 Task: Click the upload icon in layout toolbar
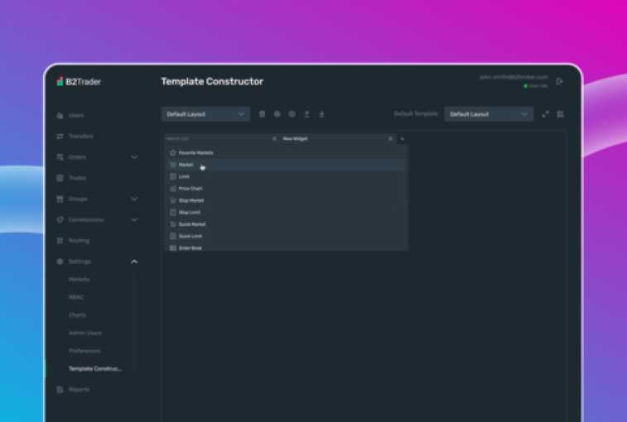[306, 114]
